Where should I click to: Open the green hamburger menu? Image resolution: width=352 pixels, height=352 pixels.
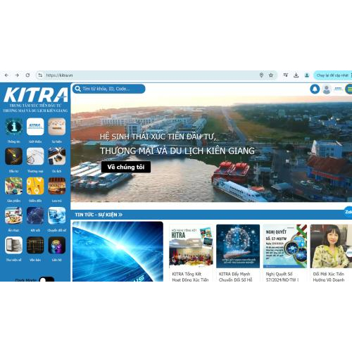(349, 89)
